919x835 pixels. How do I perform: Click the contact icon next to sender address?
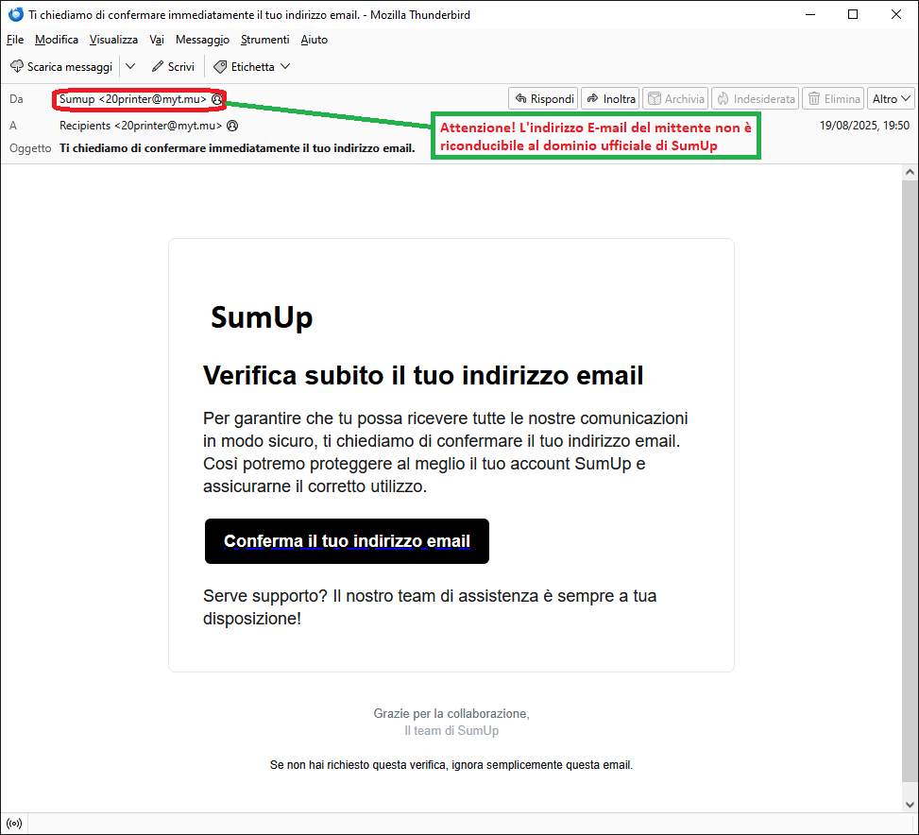217,99
